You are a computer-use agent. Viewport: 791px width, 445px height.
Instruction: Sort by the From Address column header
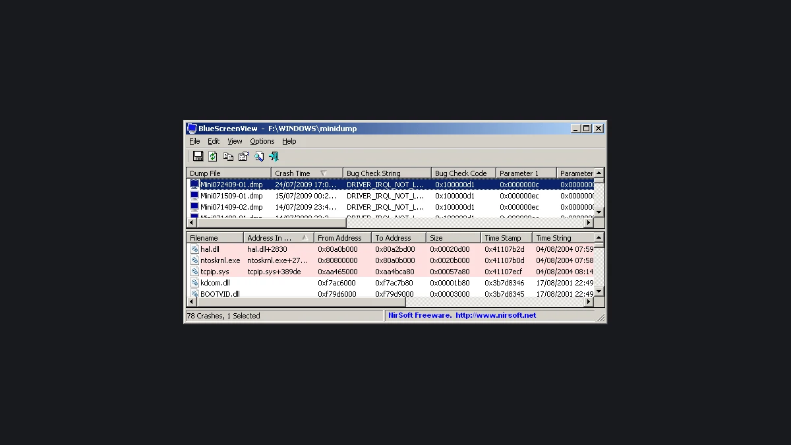(x=342, y=238)
